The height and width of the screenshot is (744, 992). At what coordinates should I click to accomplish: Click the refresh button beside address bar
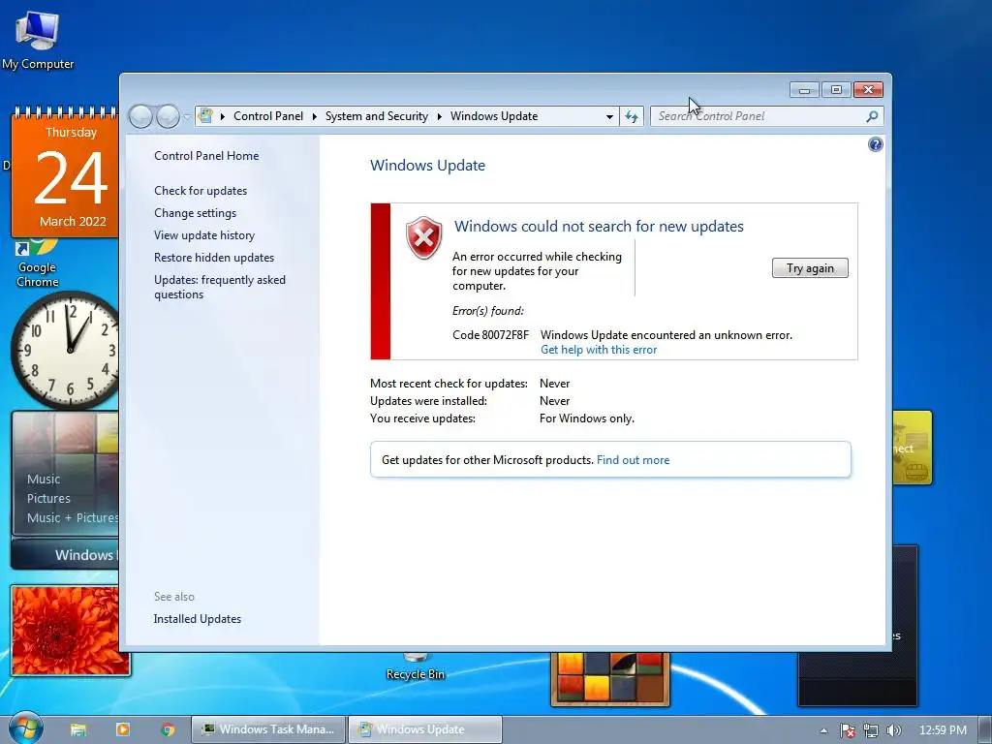pyautogui.click(x=632, y=116)
